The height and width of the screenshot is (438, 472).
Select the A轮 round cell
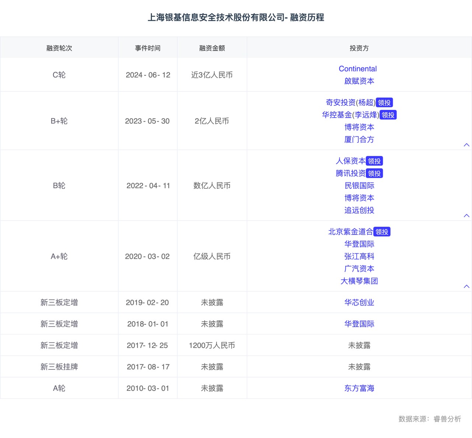(x=59, y=388)
